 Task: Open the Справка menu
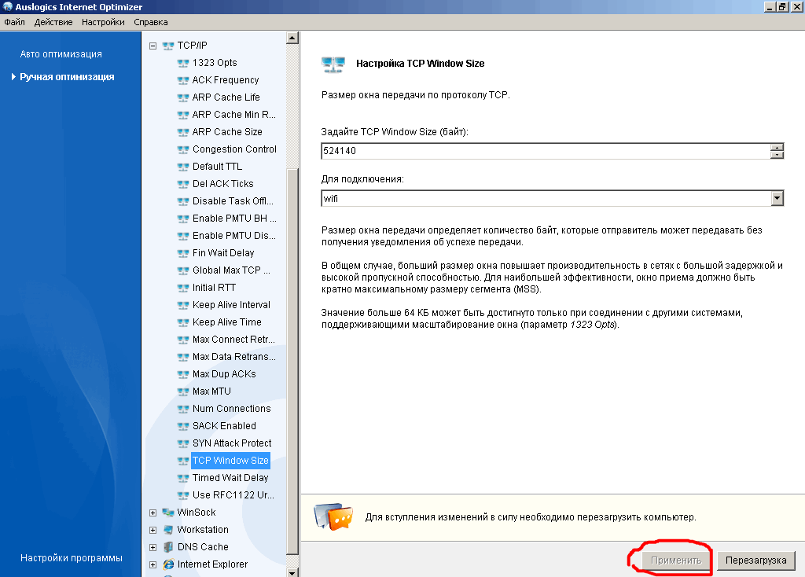coord(151,22)
